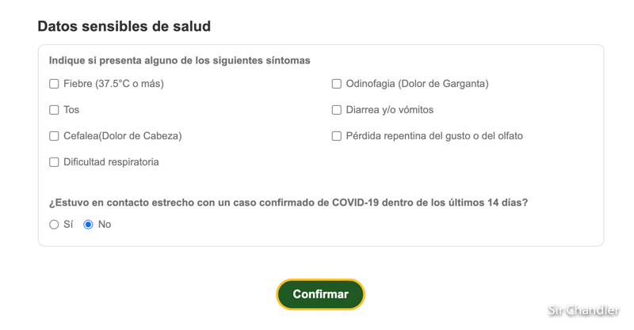Click the 'Dificultad respiratoria' label text

111,162
